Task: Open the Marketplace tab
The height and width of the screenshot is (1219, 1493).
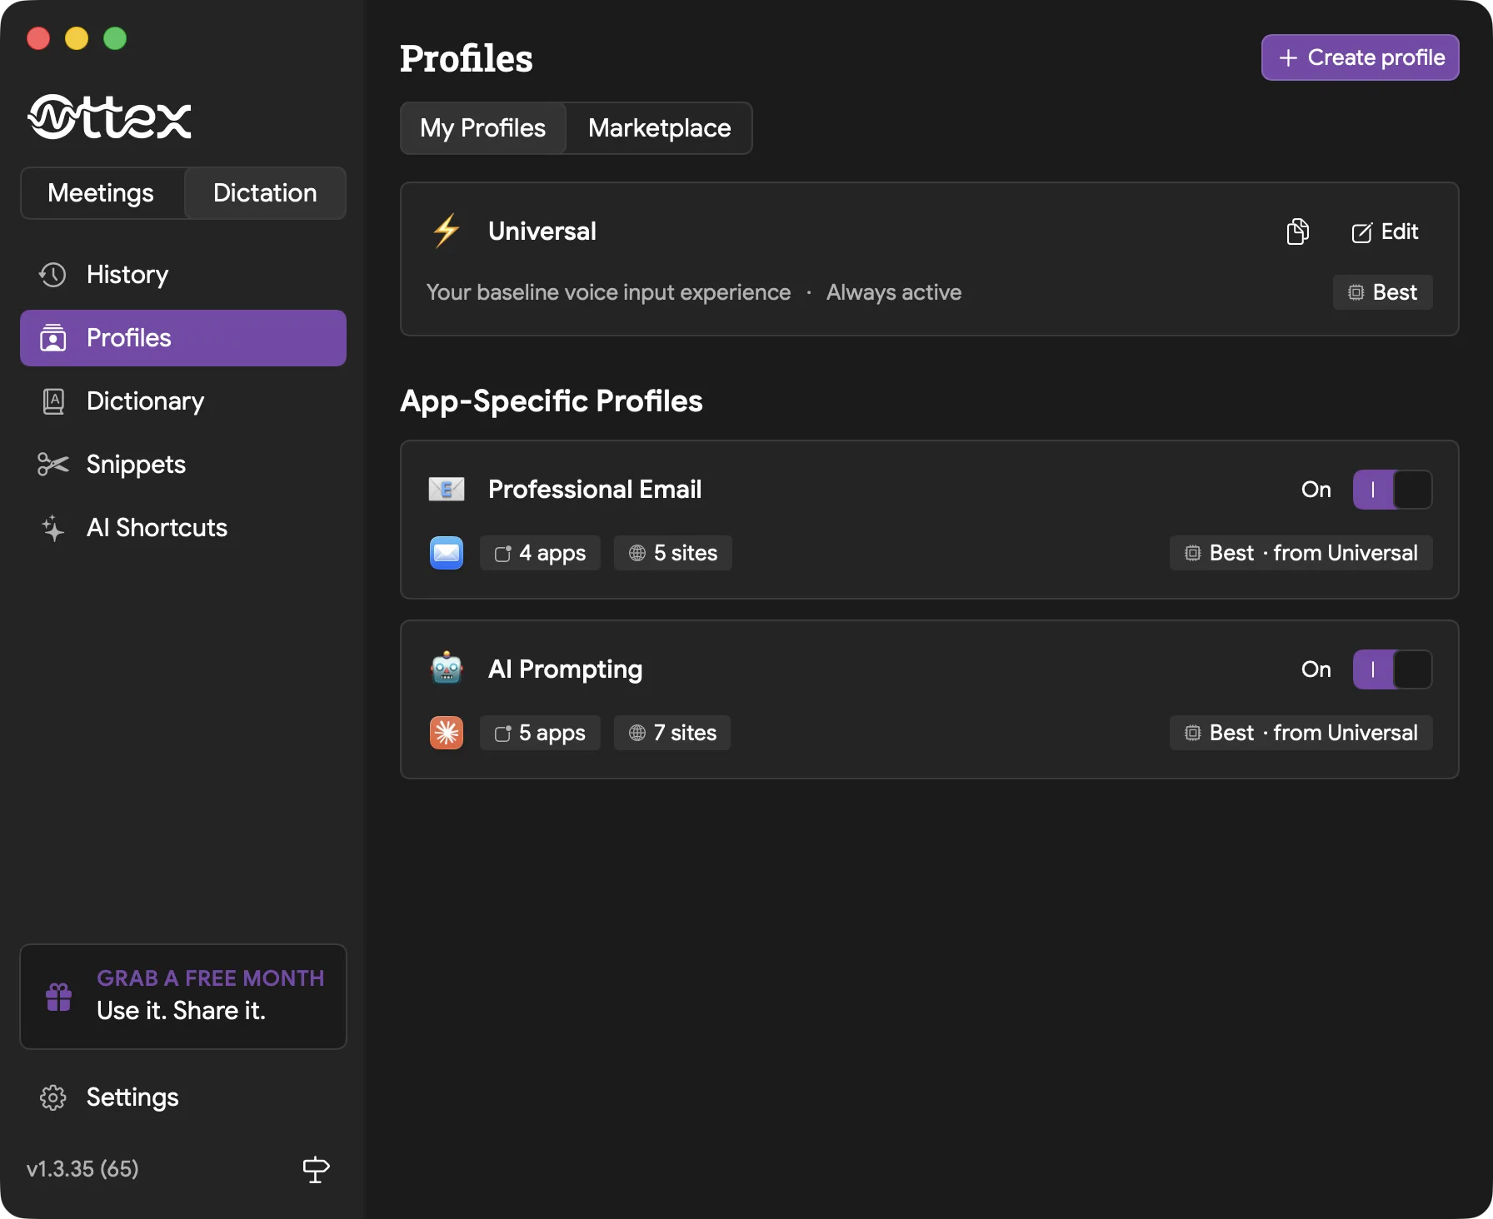Action: pyautogui.click(x=659, y=128)
